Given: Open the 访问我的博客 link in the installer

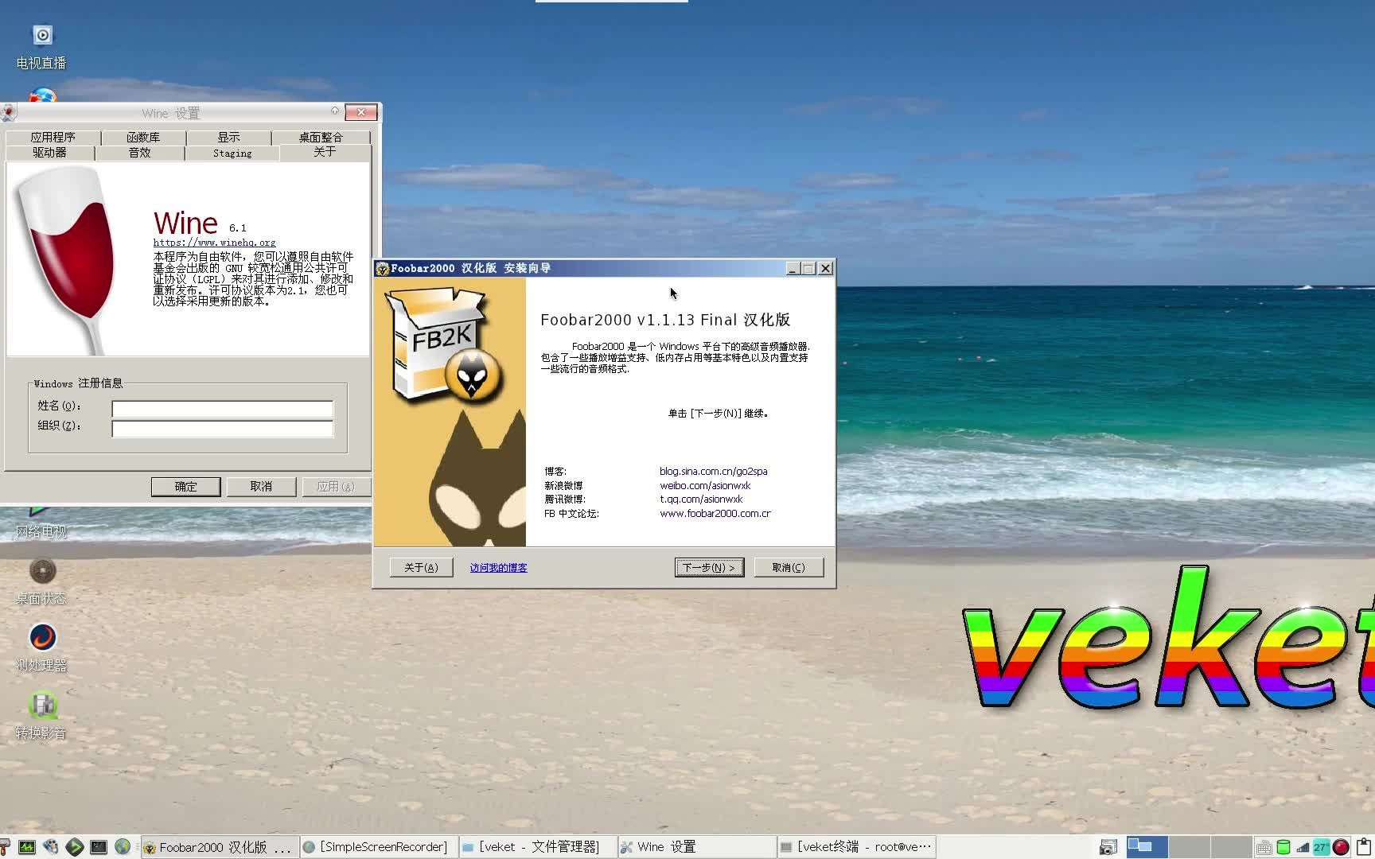Looking at the screenshot, I should (498, 568).
